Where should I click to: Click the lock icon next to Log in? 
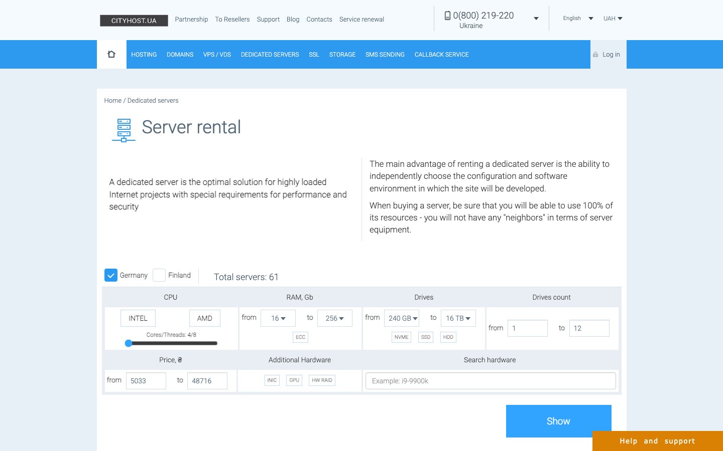click(595, 55)
